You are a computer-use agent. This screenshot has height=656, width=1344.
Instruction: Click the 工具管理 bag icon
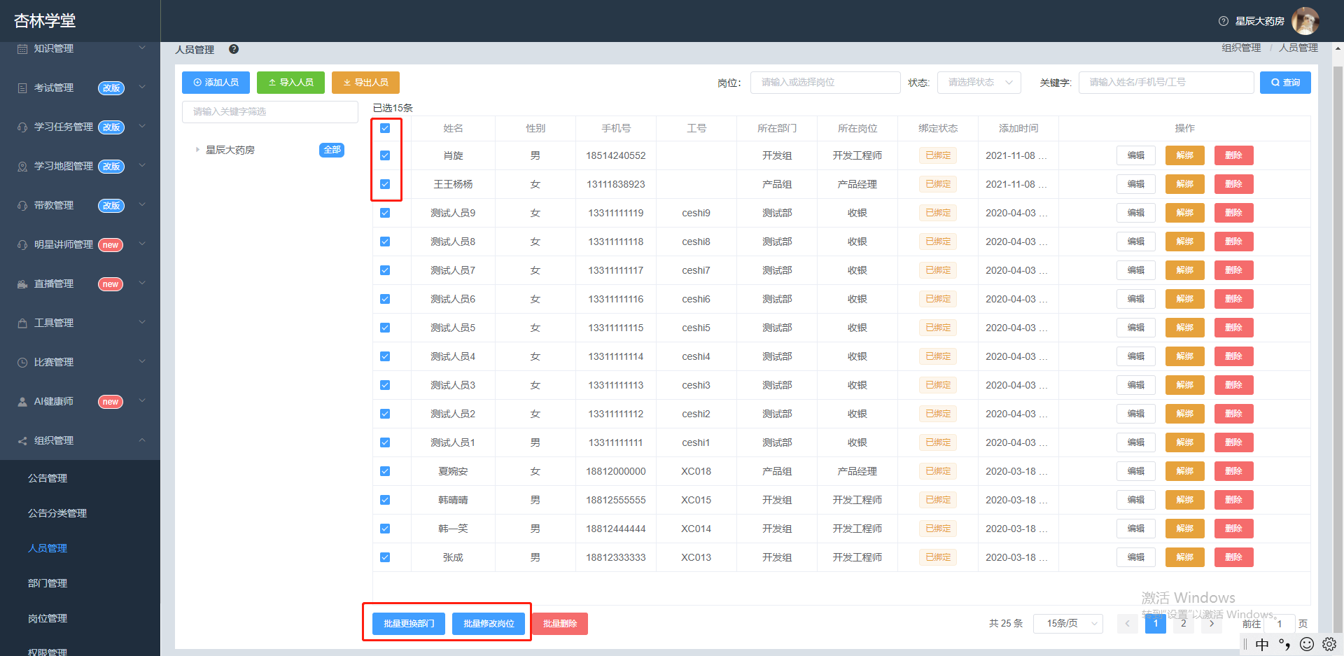[x=22, y=323]
